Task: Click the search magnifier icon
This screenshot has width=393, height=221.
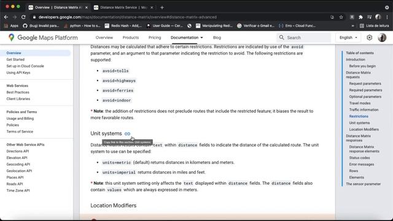Action: tap(281, 37)
